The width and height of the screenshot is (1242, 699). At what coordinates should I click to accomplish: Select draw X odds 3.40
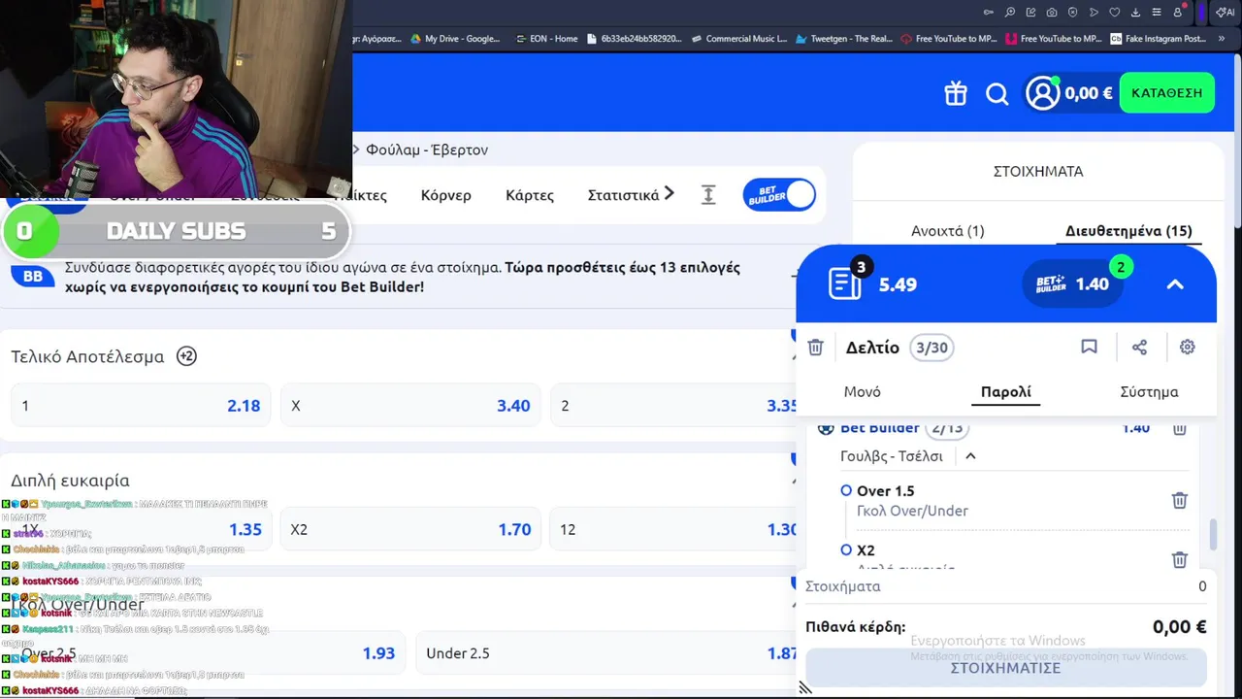coord(410,406)
